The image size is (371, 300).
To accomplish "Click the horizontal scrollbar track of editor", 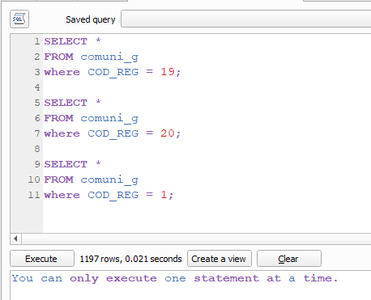I will pyautogui.click(x=196, y=239).
